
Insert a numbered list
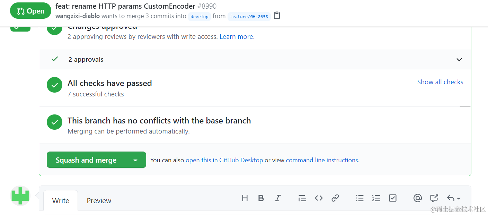click(x=376, y=198)
